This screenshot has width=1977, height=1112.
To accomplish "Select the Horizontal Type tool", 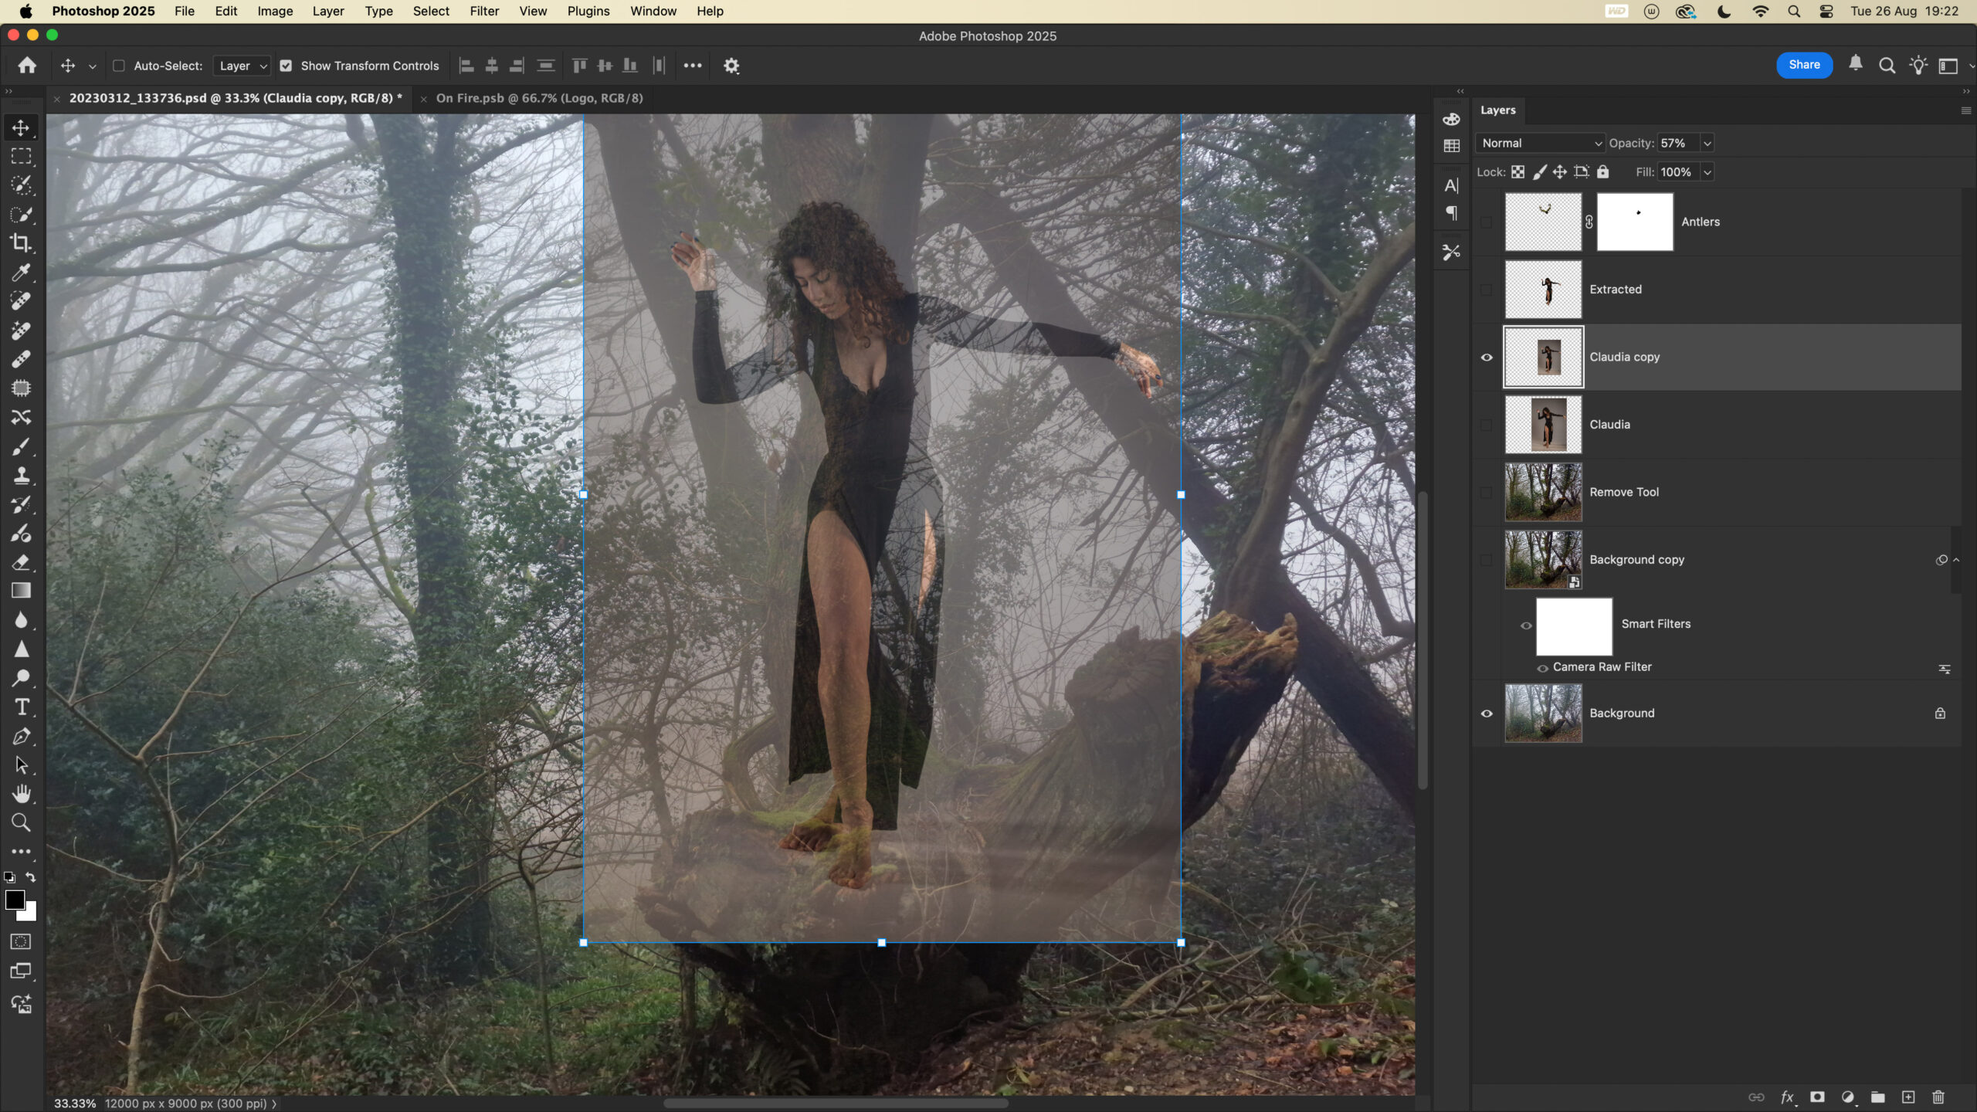I will [21, 707].
